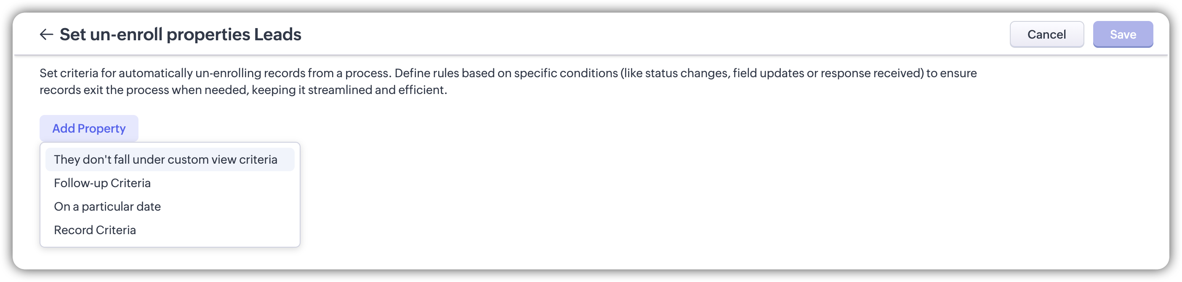
Task: Collapse the Add Property menu
Action: coord(88,129)
